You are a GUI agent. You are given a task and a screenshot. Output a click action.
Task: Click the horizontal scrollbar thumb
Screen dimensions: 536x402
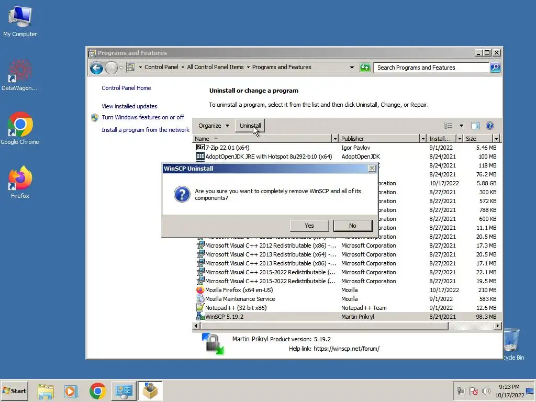323,326
